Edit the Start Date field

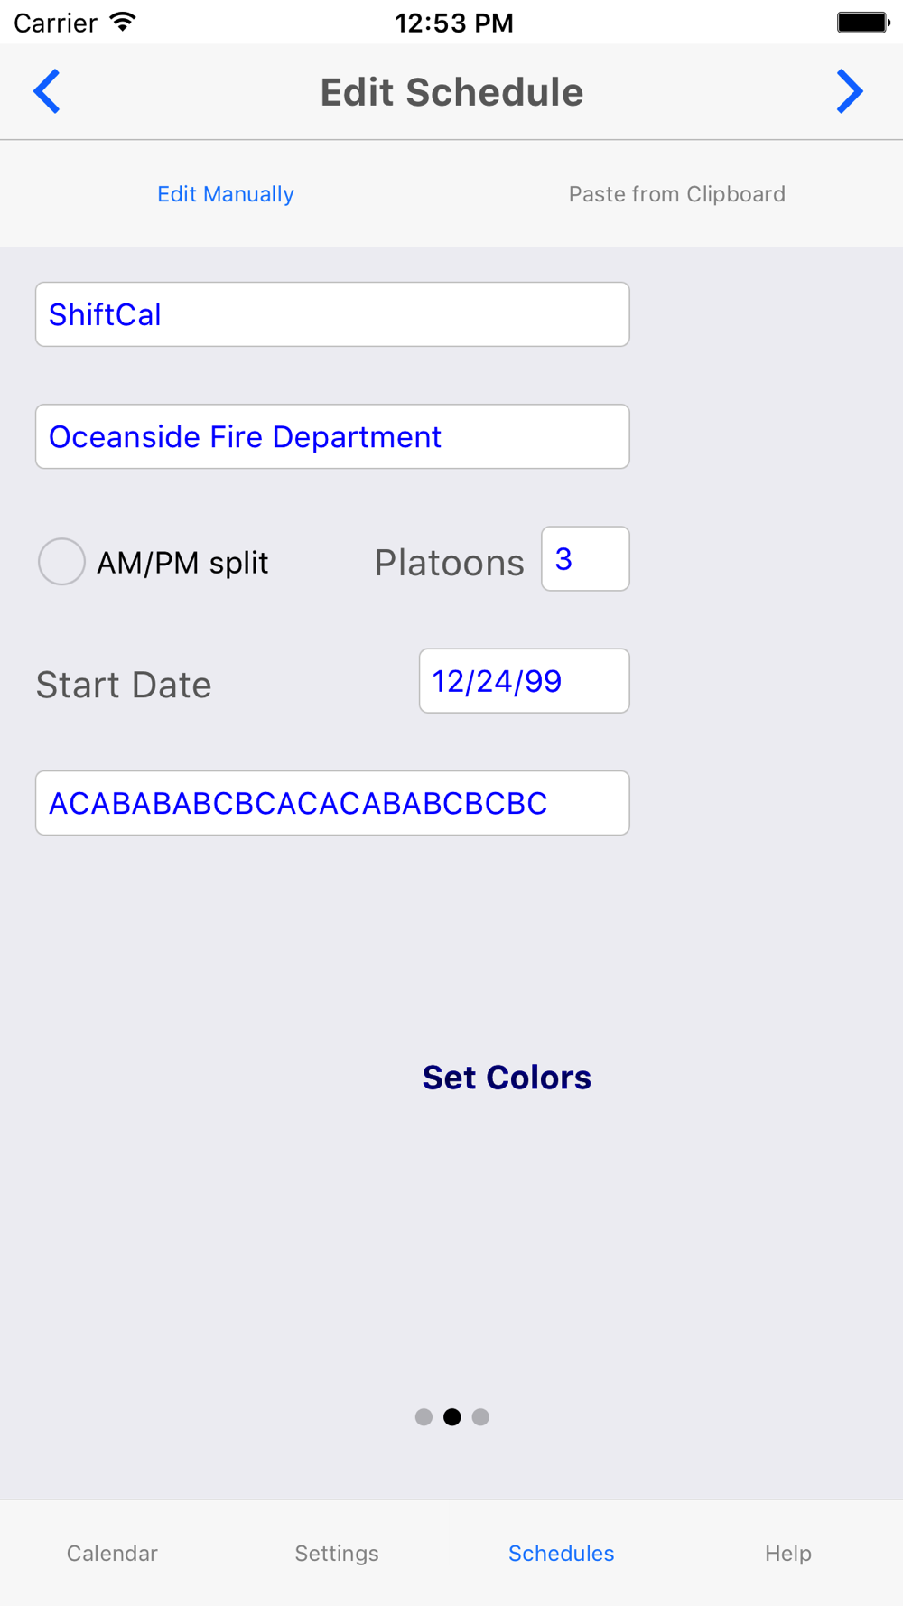coord(524,681)
